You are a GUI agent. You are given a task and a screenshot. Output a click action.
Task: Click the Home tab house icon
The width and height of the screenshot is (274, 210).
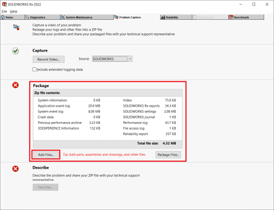[x=3, y=17]
